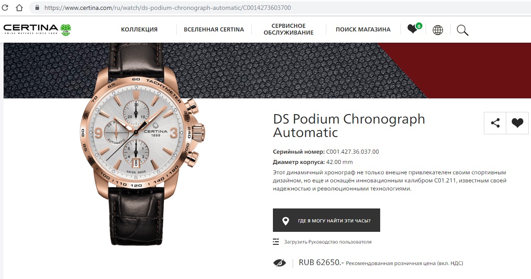Open ВСЕЛЕННАЯ CERTINA menu

[x=214, y=30]
